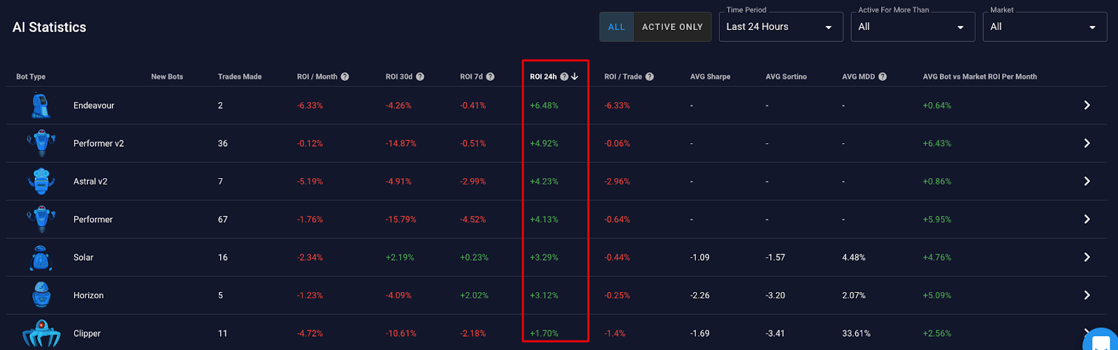Open the chat widget bubble

tap(1102, 341)
